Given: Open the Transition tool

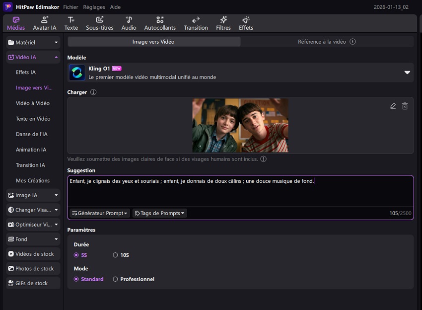Looking at the screenshot, I should tap(196, 23).
